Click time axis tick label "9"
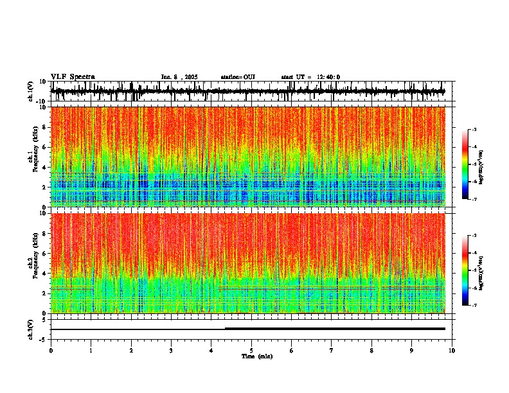Screen dimensions: 509x393 click(x=411, y=351)
